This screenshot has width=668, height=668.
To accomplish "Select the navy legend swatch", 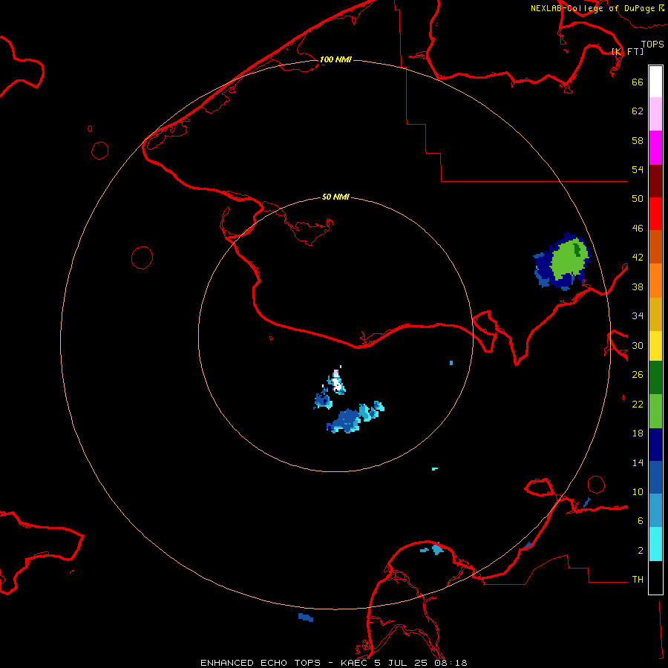I will [x=655, y=445].
